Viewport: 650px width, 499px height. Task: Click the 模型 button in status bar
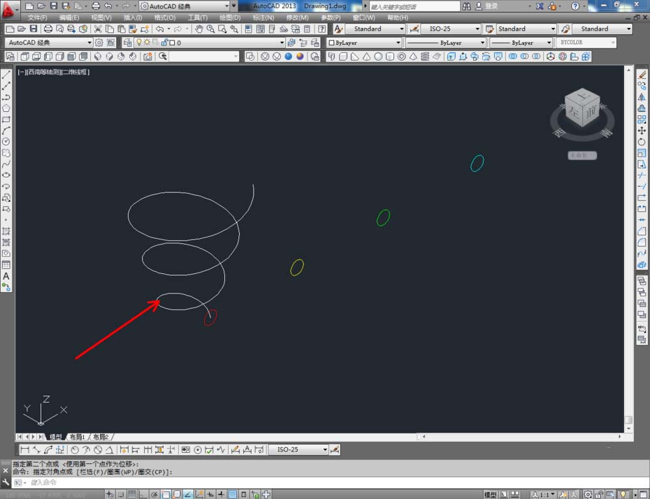tap(490, 494)
